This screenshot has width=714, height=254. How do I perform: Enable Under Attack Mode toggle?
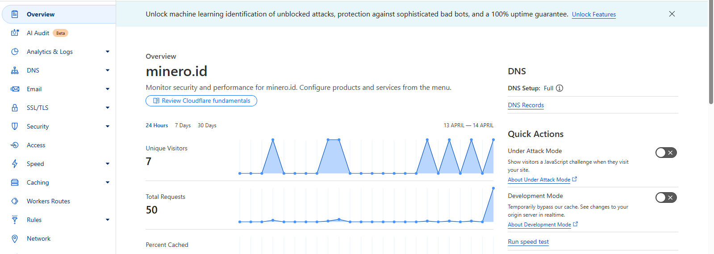(x=666, y=153)
